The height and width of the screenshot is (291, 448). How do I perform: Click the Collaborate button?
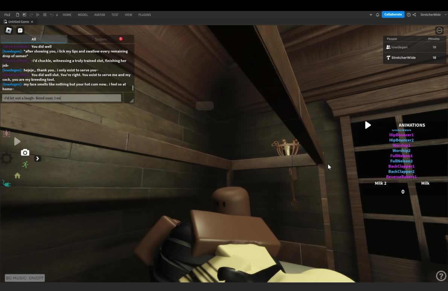(393, 15)
